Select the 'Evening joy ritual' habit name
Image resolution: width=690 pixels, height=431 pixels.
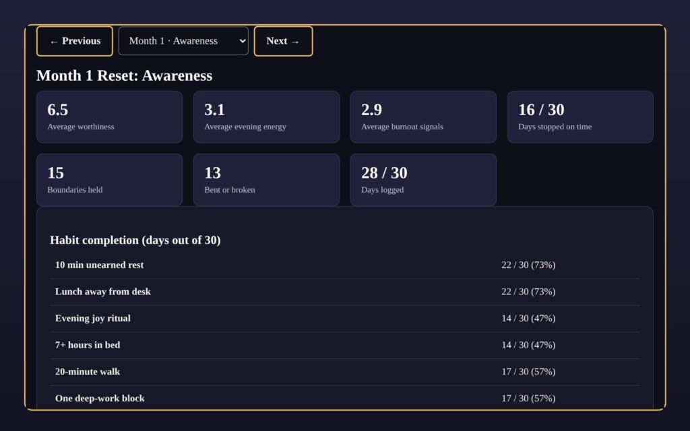93,319
